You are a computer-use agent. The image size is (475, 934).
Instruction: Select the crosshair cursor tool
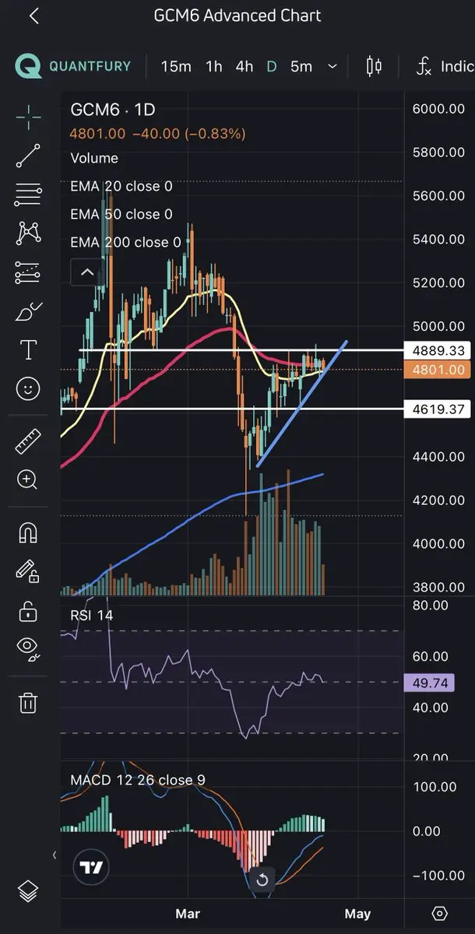point(28,118)
